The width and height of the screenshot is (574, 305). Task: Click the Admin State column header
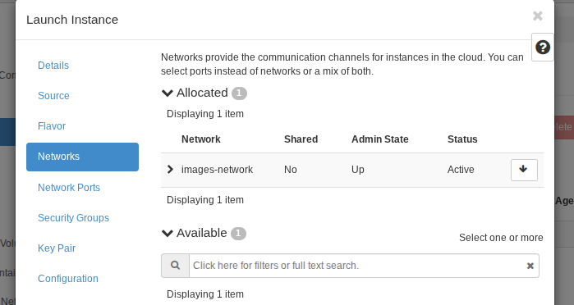point(380,139)
